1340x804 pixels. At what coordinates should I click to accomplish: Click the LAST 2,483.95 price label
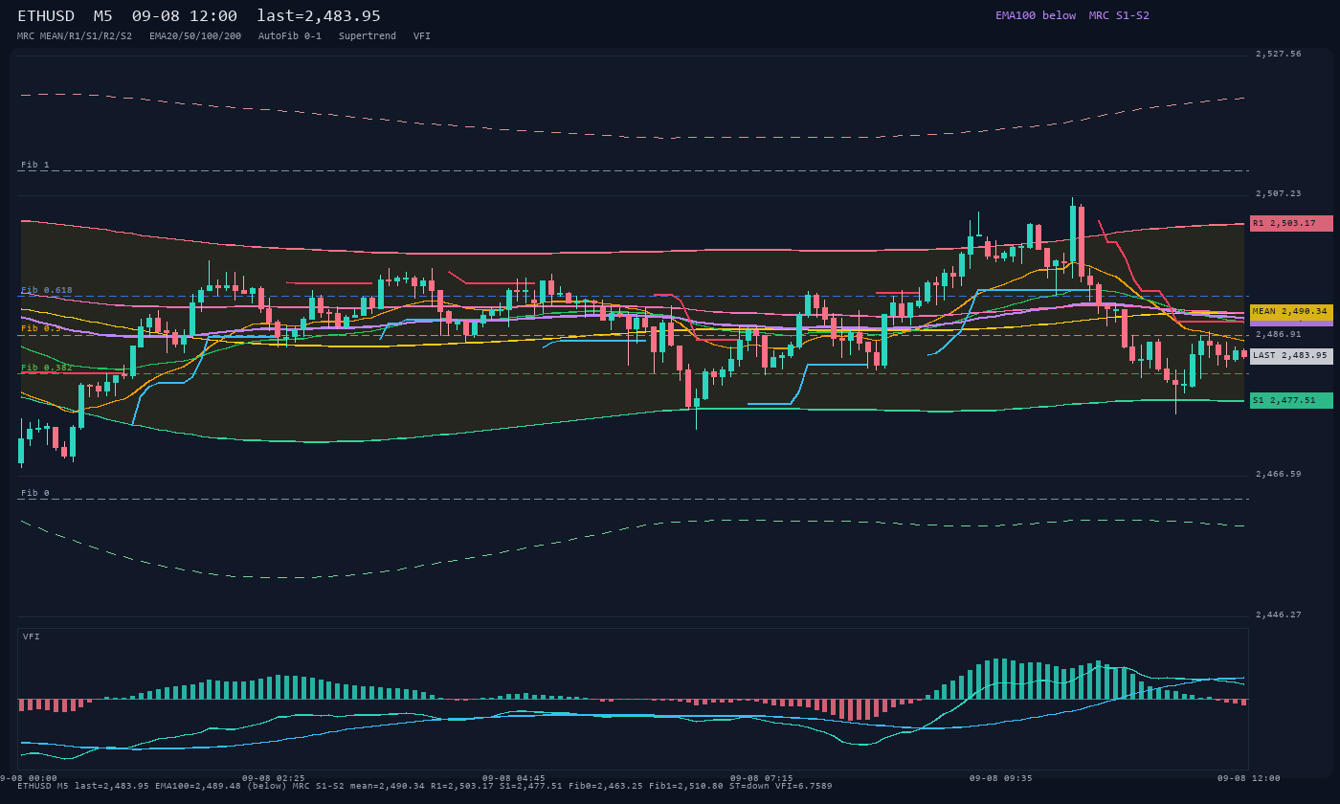pyautogui.click(x=1291, y=355)
